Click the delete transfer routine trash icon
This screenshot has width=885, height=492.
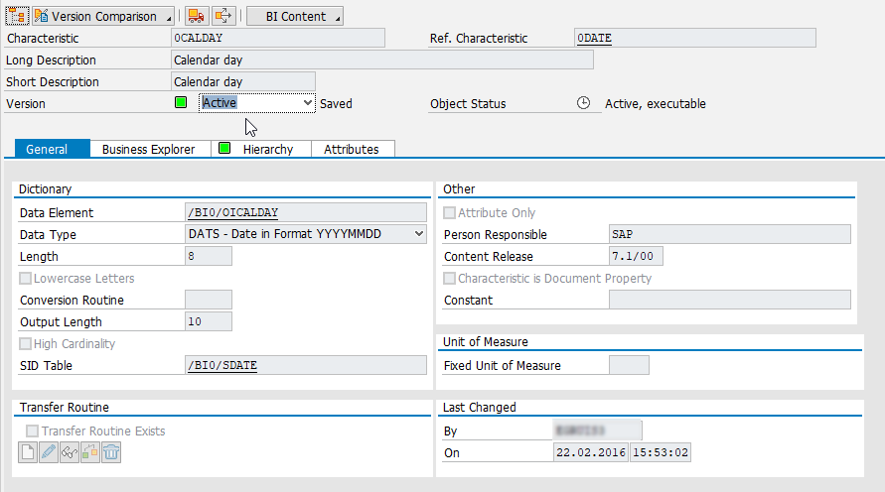(110, 453)
